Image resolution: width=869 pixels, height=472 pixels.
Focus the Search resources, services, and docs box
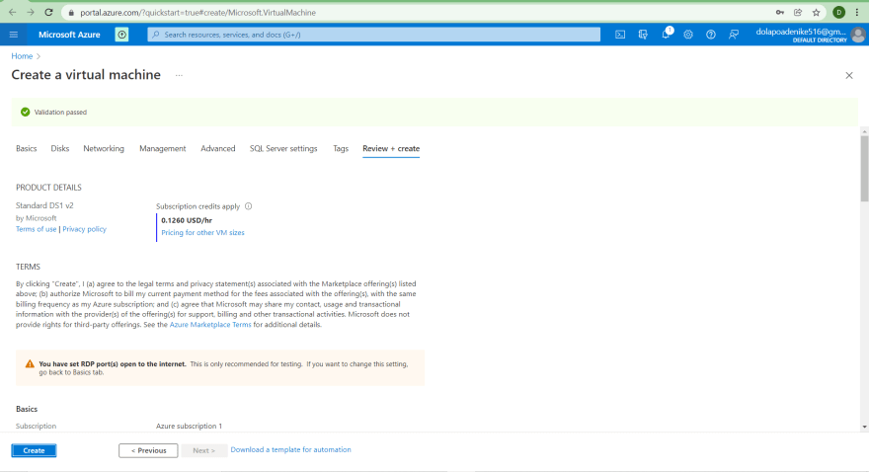tap(373, 35)
